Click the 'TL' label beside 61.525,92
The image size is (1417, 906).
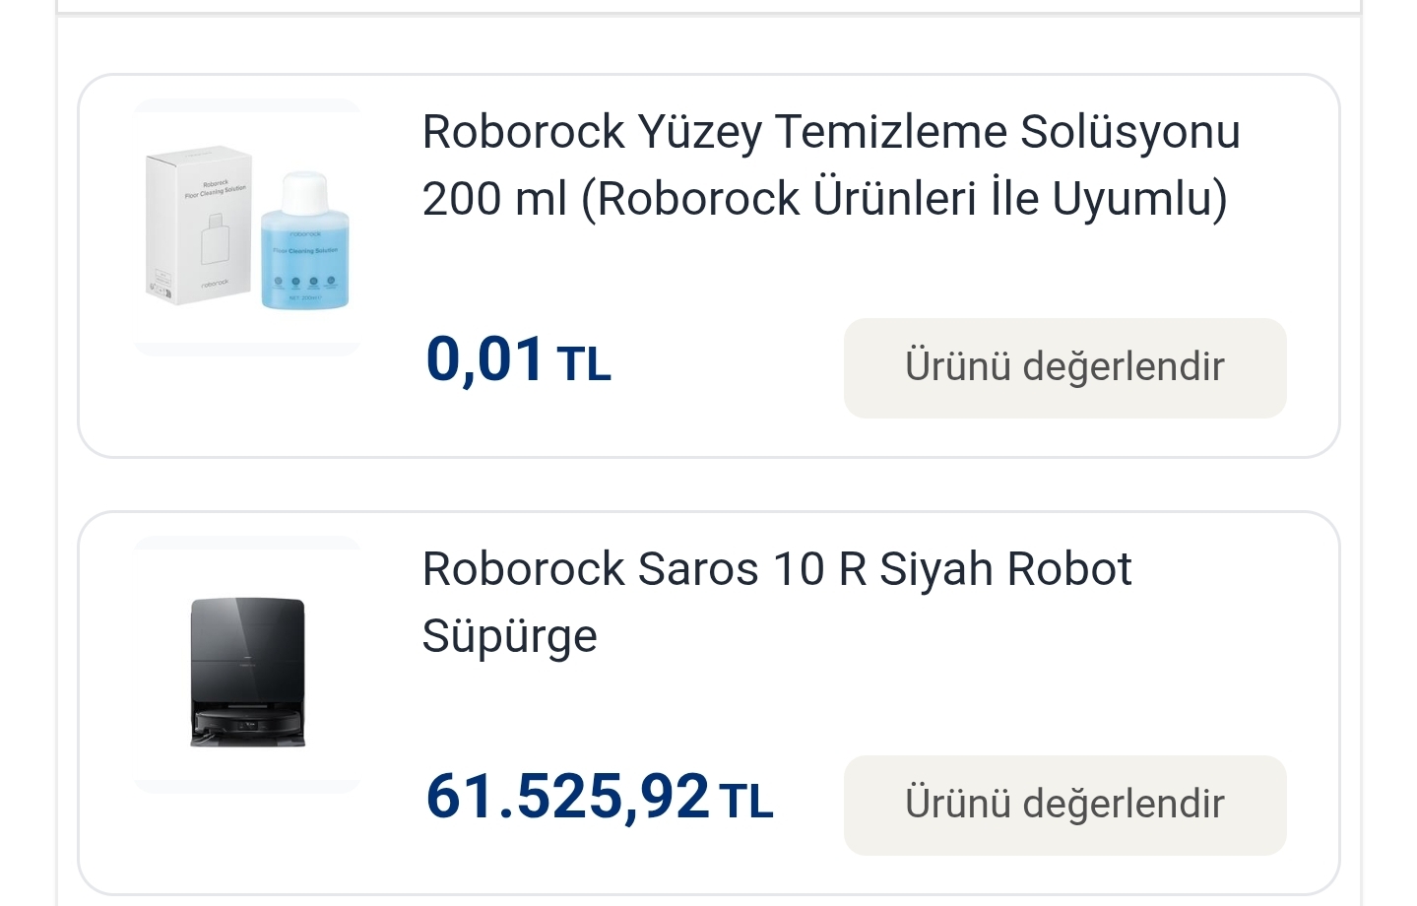746,801
